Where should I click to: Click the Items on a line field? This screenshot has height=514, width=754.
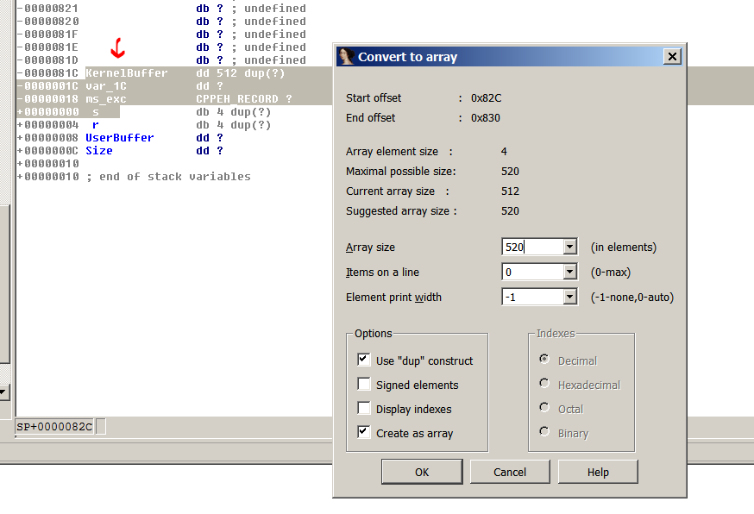point(531,273)
